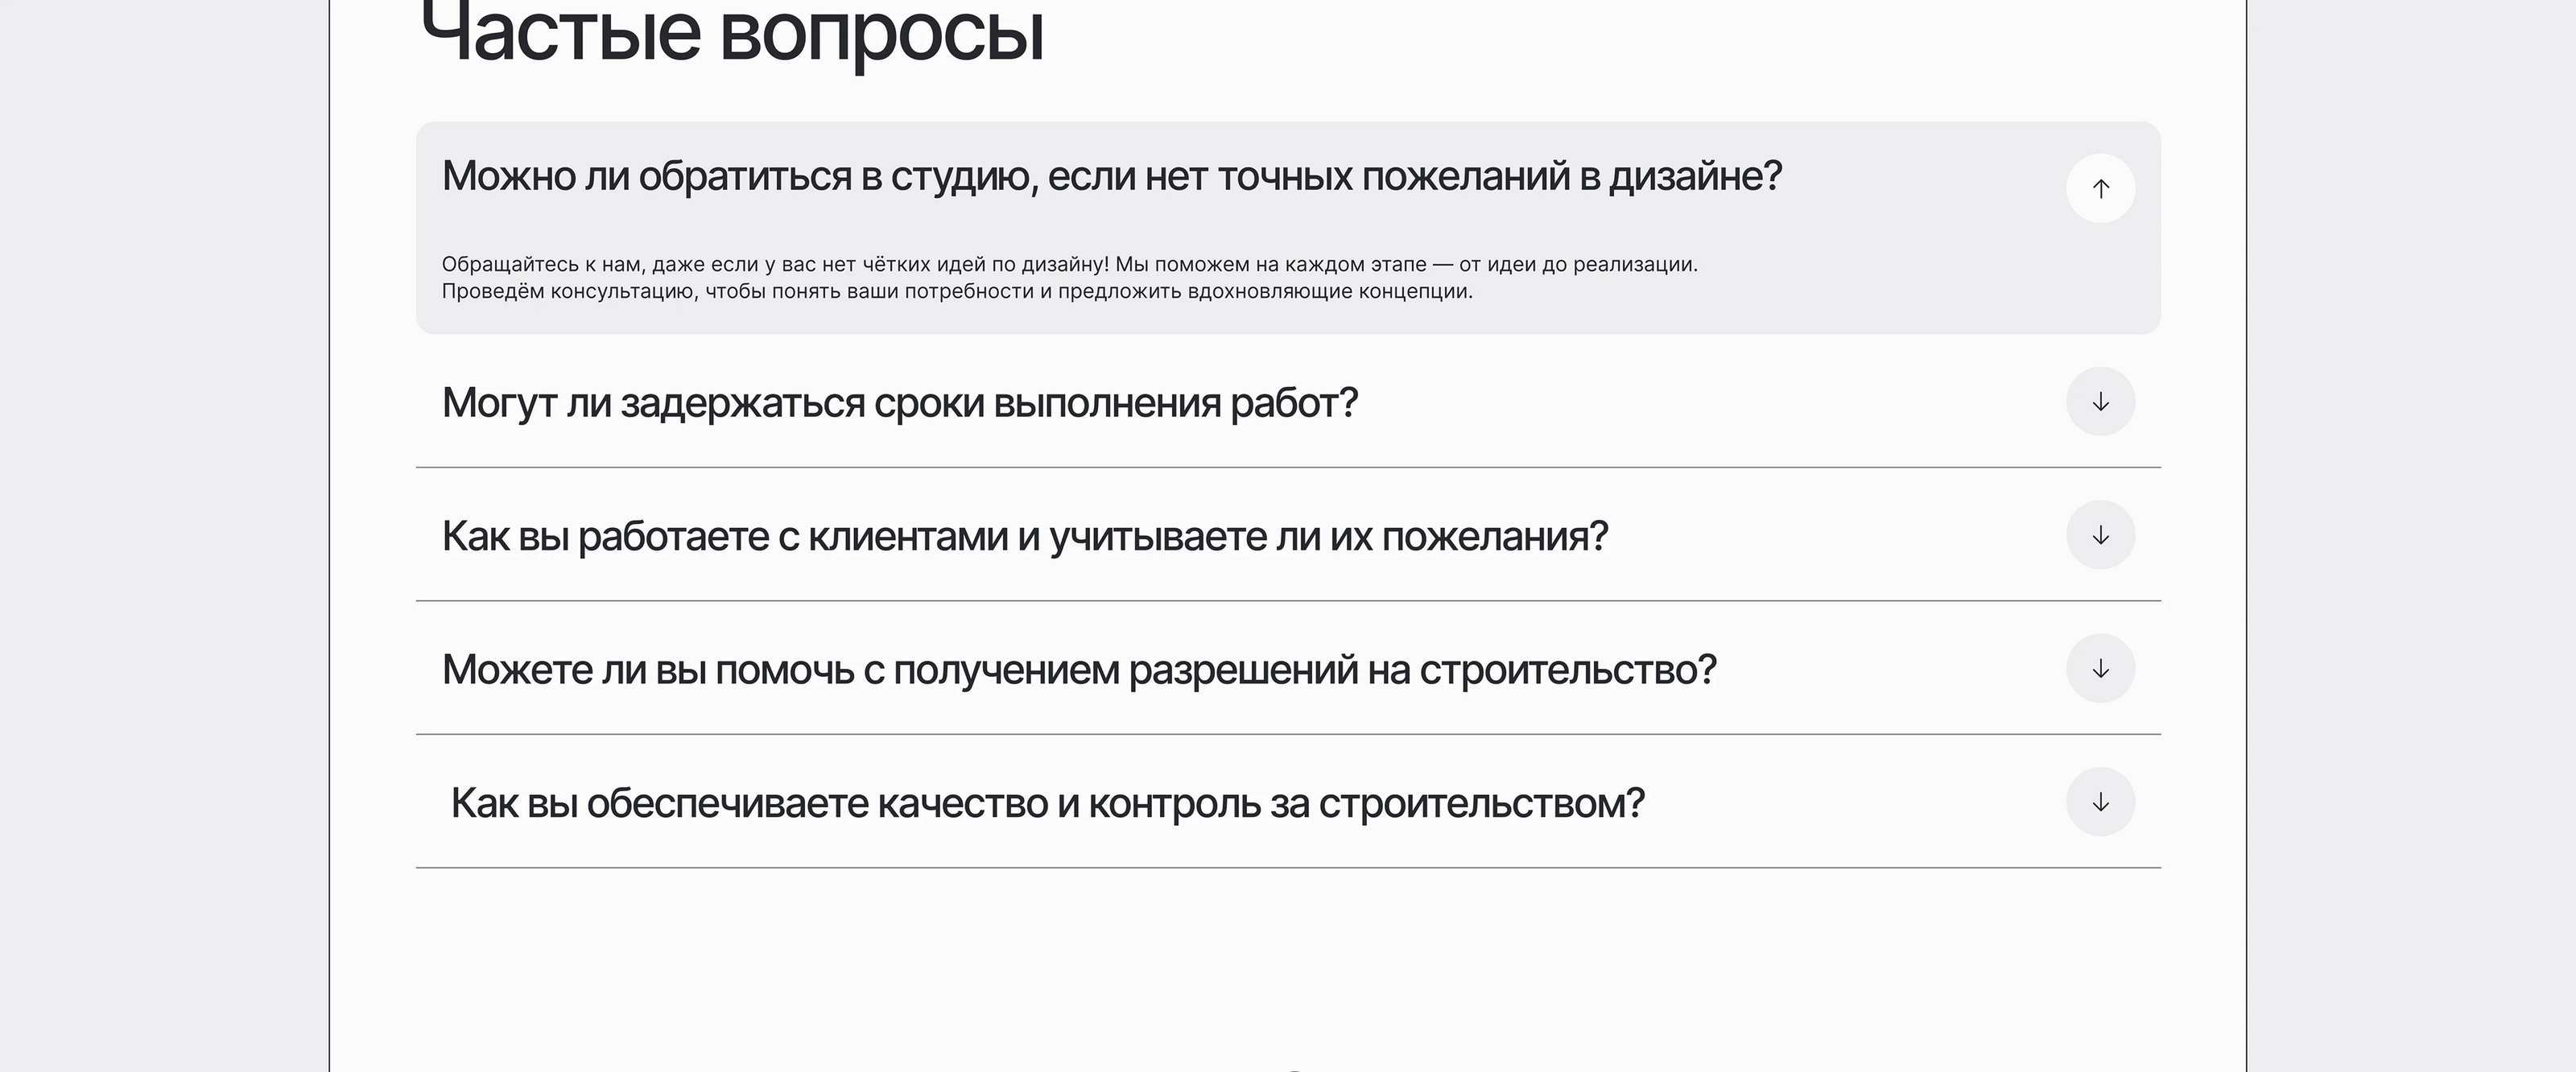Expand "Можете ли вы помочь с получением разрешений"

click(1078, 670)
